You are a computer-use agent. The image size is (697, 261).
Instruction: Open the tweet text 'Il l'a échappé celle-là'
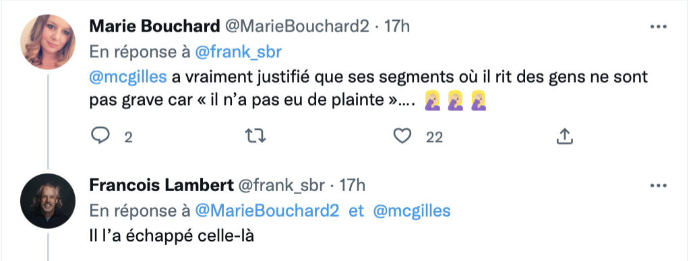[172, 236]
